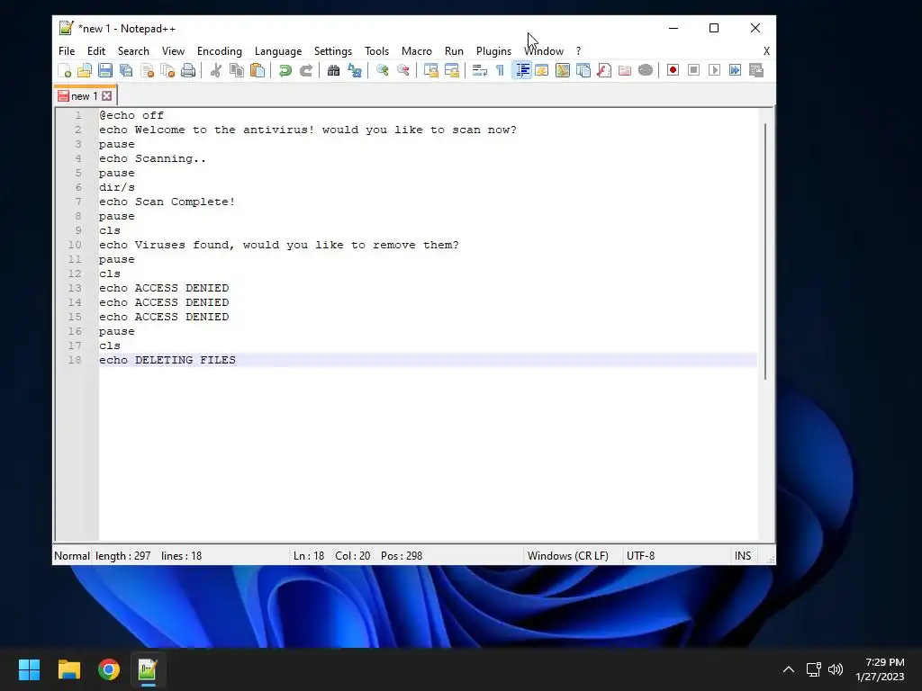Viewport: 922px width, 691px height.
Task: Click the Copy toolbar icon
Action: pyautogui.click(x=237, y=70)
